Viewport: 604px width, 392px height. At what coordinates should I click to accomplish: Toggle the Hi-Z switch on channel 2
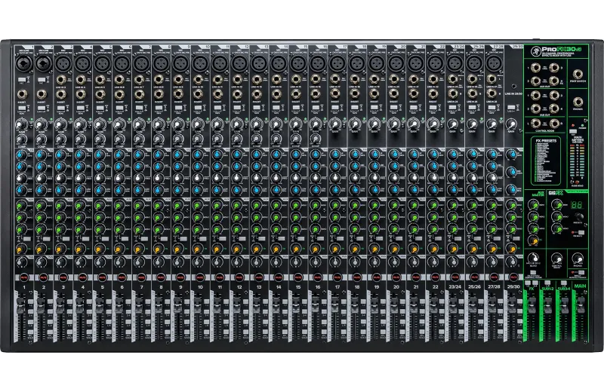click(42, 80)
